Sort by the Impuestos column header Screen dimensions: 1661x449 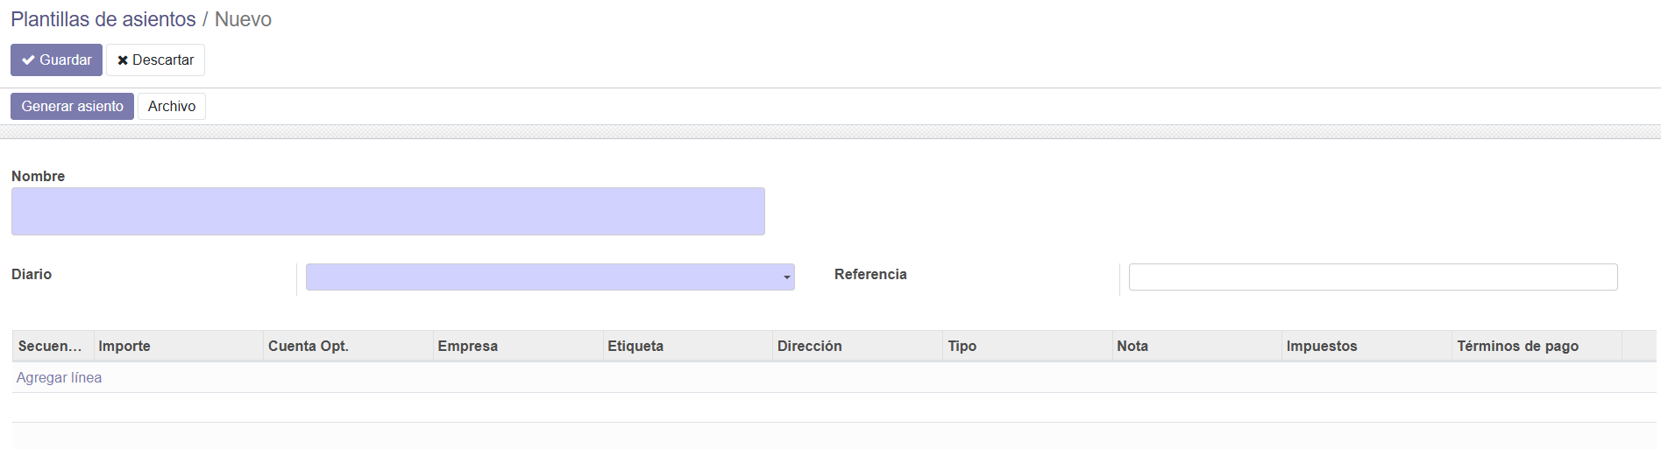(1322, 347)
